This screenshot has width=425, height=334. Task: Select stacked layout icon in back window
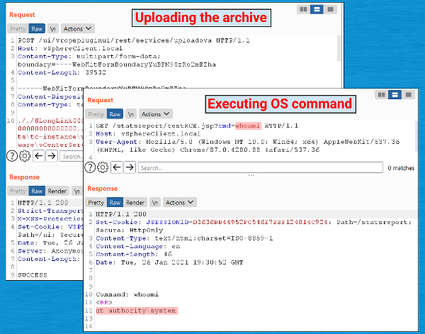coord(317,9)
